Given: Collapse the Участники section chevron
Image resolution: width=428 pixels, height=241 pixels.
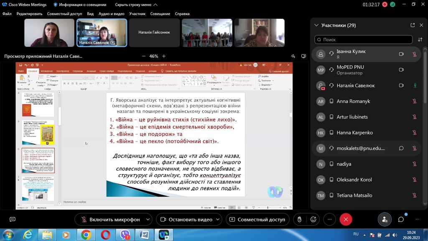Looking at the screenshot, I should [x=316, y=25].
